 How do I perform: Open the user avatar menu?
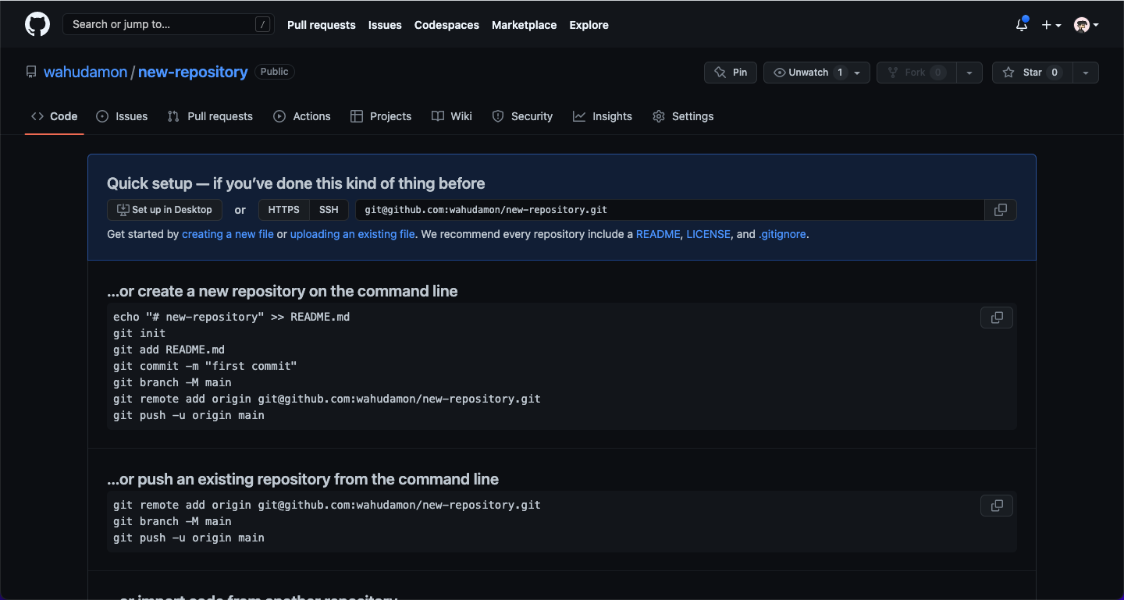pyautogui.click(x=1086, y=25)
